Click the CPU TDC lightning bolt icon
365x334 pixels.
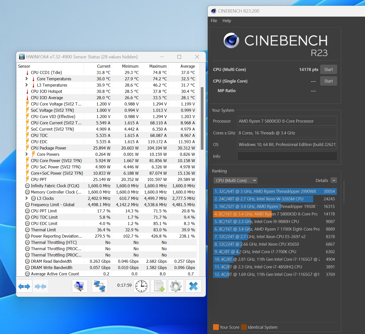27,135
